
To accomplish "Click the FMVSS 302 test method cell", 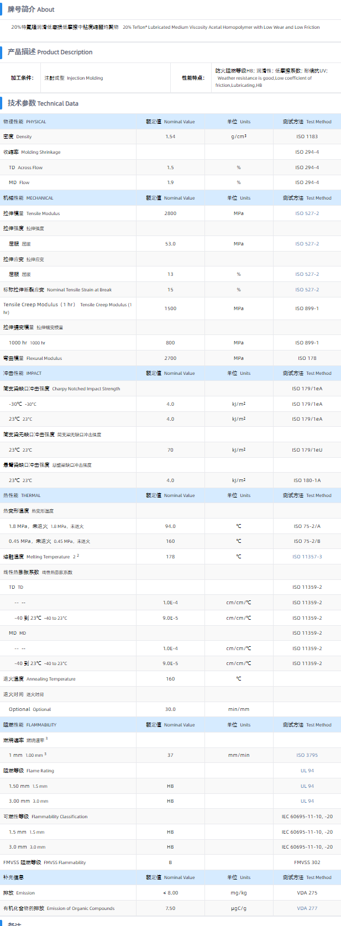I will tap(307, 862).
